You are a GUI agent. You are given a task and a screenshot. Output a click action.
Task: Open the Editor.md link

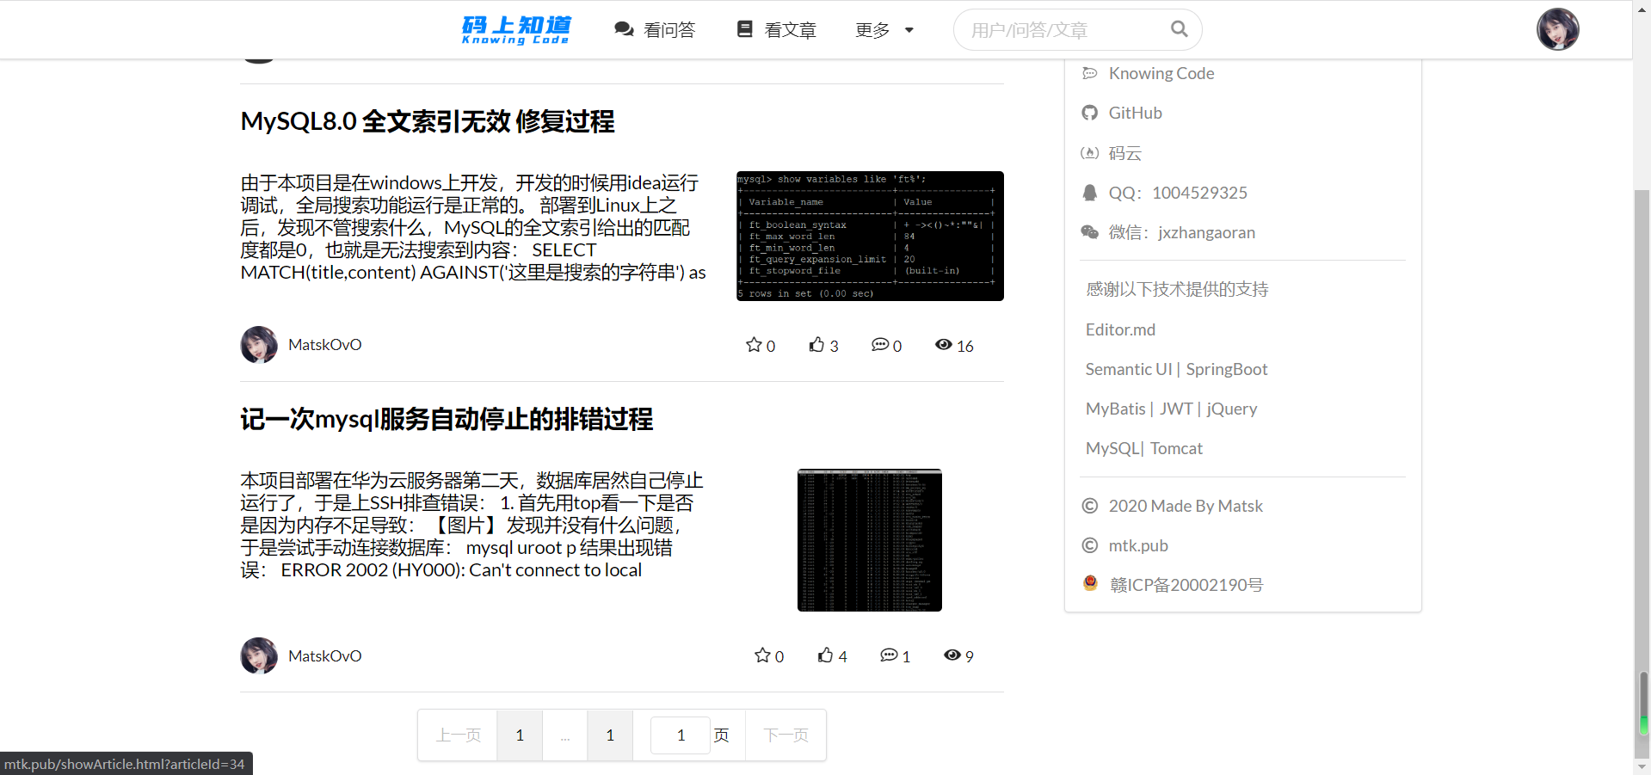pos(1119,329)
